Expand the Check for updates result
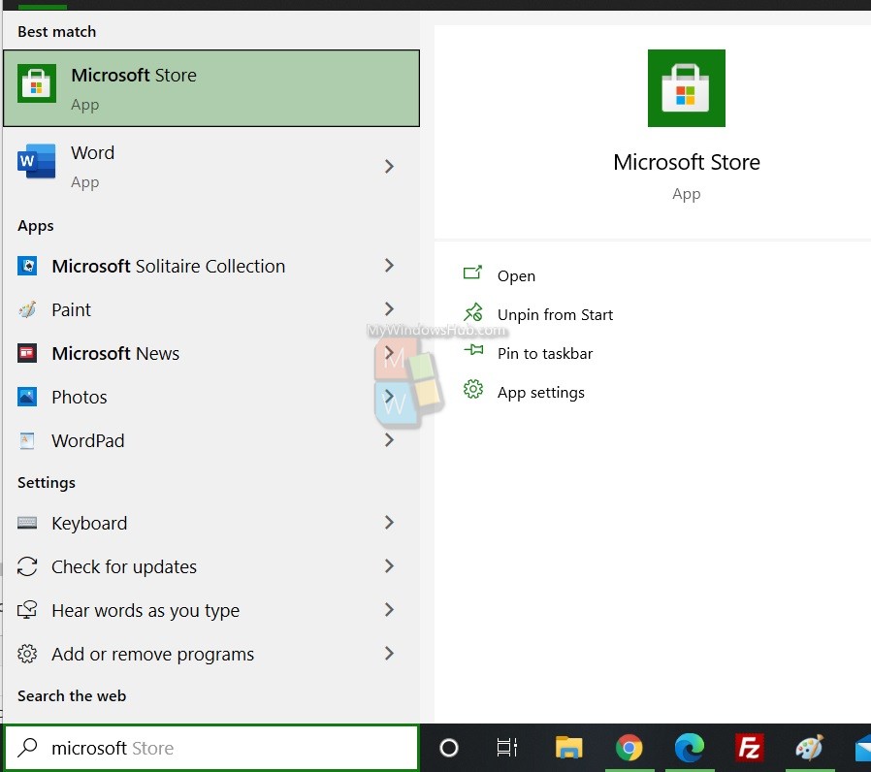Screen dimensions: 871x772 tap(389, 566)
